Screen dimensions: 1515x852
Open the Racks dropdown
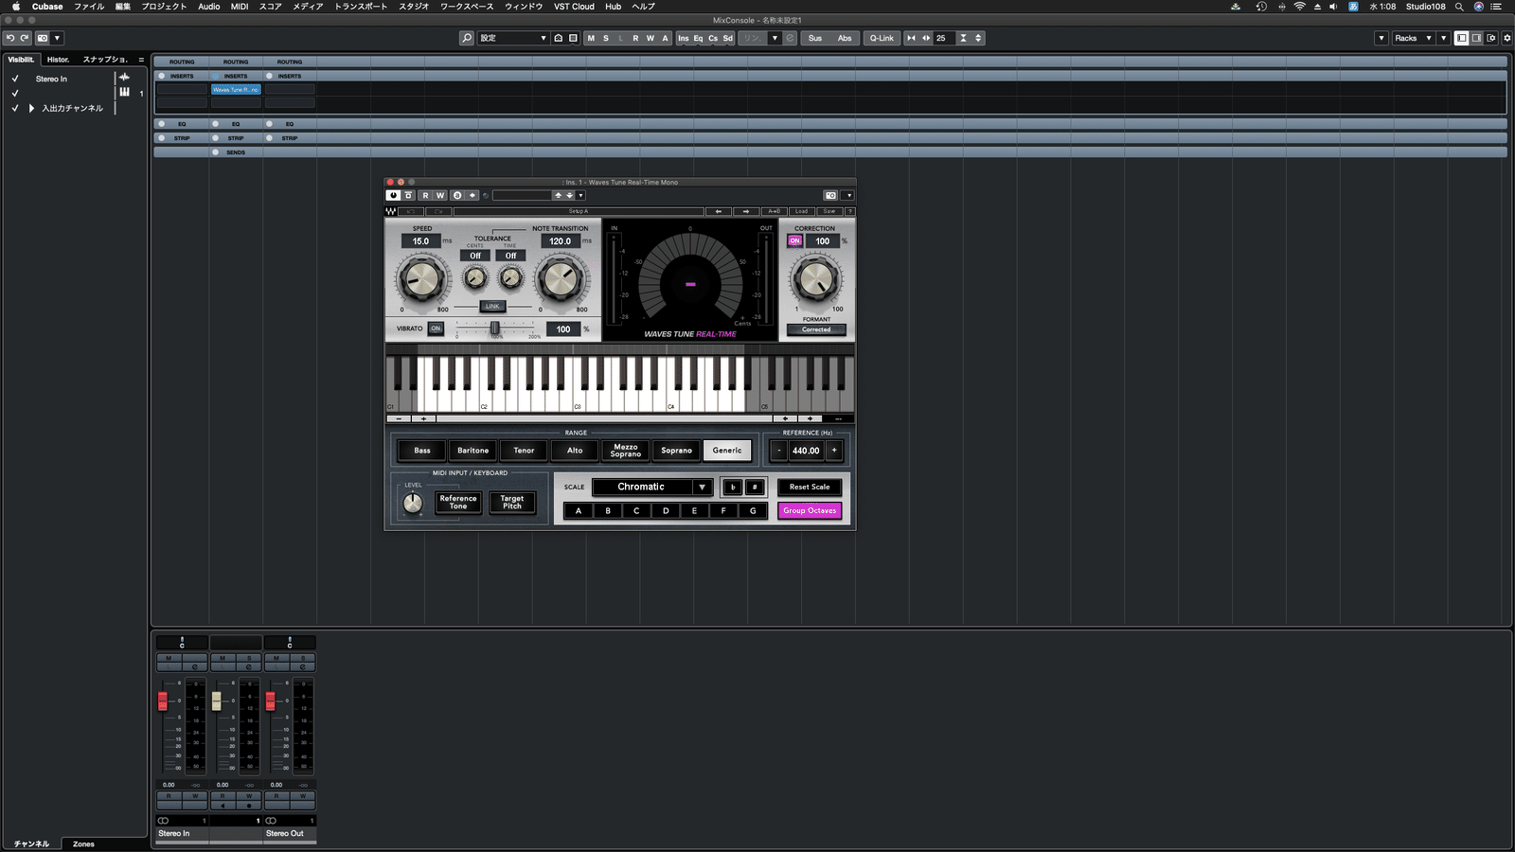click(1413, 38)
